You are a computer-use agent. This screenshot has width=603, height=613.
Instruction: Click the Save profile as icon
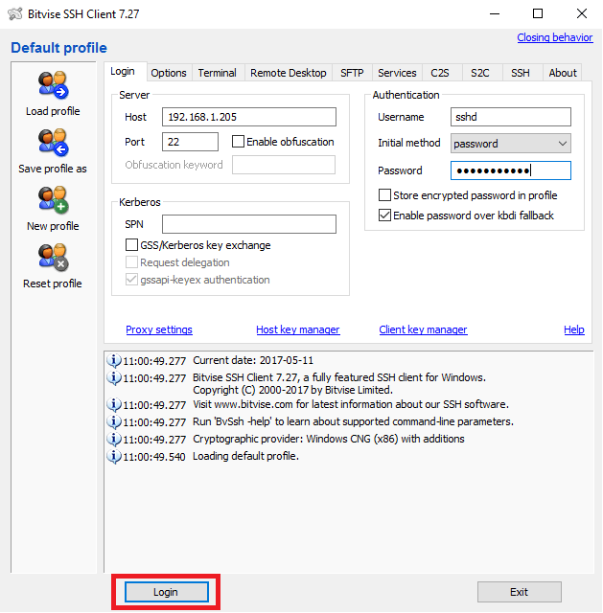pyautogui.click(x=53, y=143)
